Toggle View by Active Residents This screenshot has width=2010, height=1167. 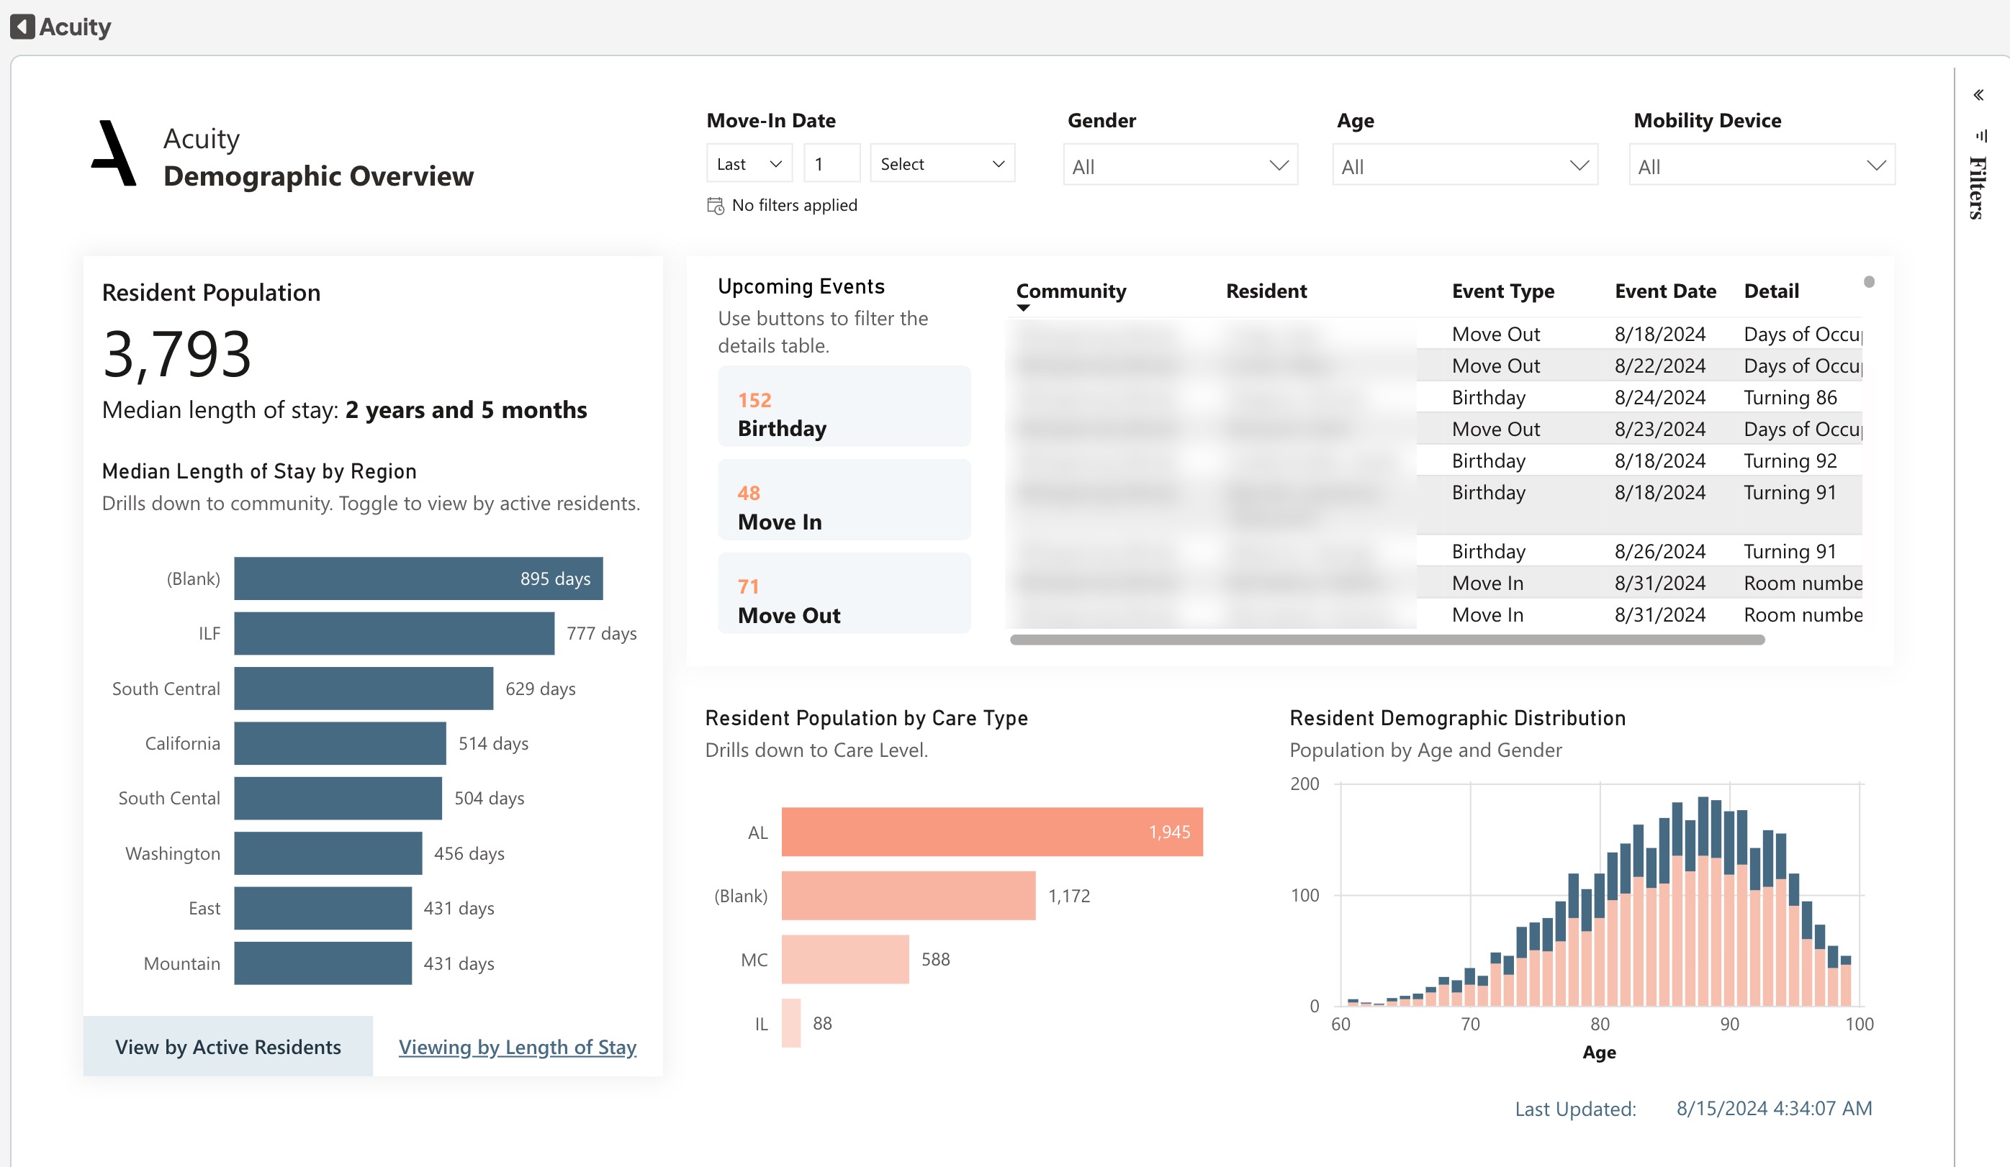click(x=227, y=1047)
